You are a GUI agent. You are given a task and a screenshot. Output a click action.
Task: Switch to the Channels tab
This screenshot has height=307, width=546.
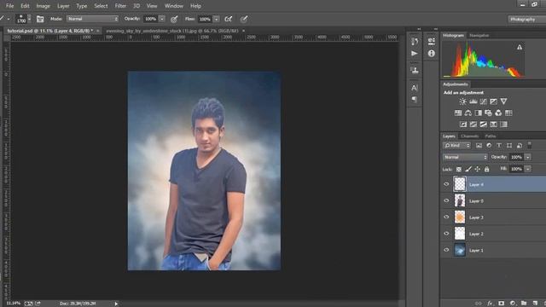pos(469,136)
